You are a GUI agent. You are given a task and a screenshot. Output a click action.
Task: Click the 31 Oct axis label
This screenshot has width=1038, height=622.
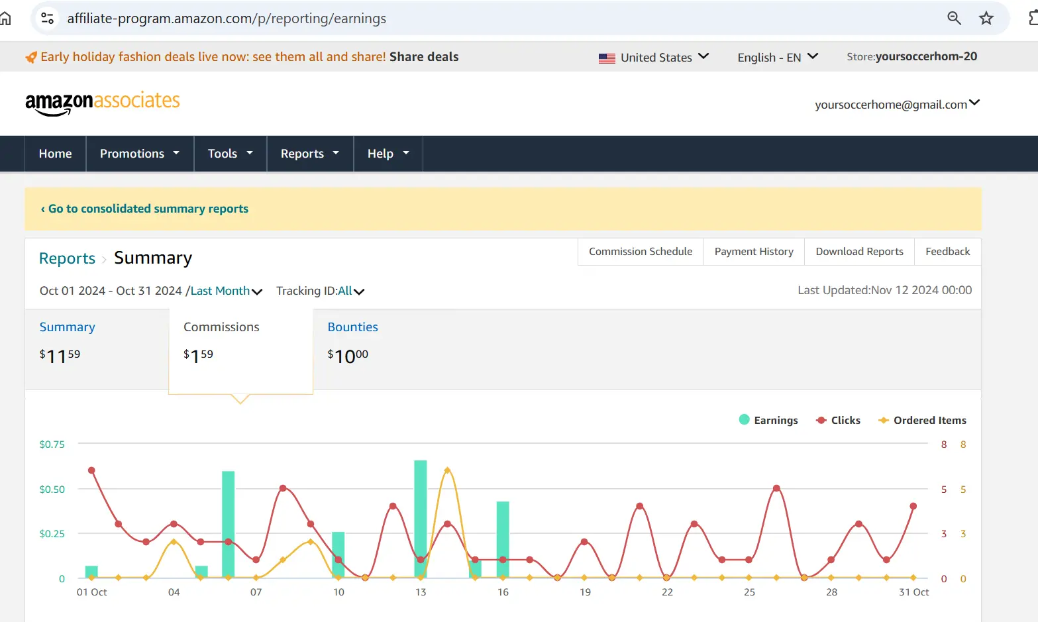pos(913,592)
